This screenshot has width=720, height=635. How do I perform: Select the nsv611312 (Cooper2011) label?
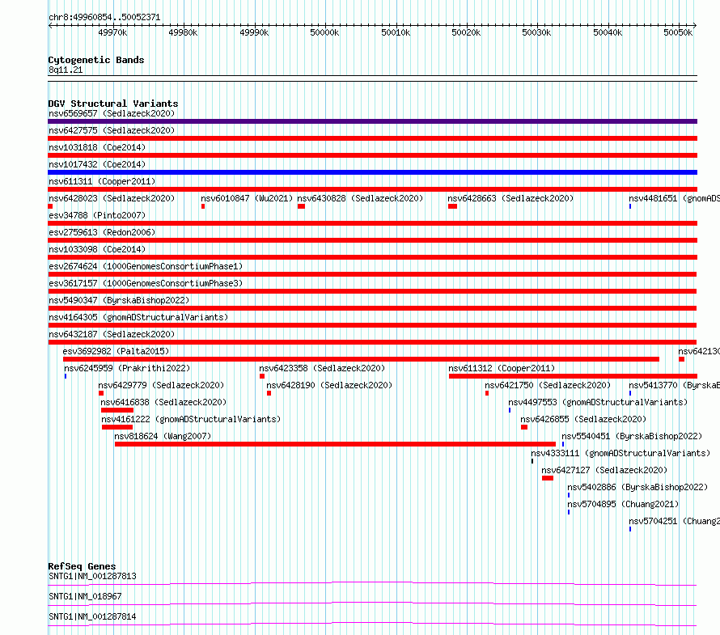(502, 368)
